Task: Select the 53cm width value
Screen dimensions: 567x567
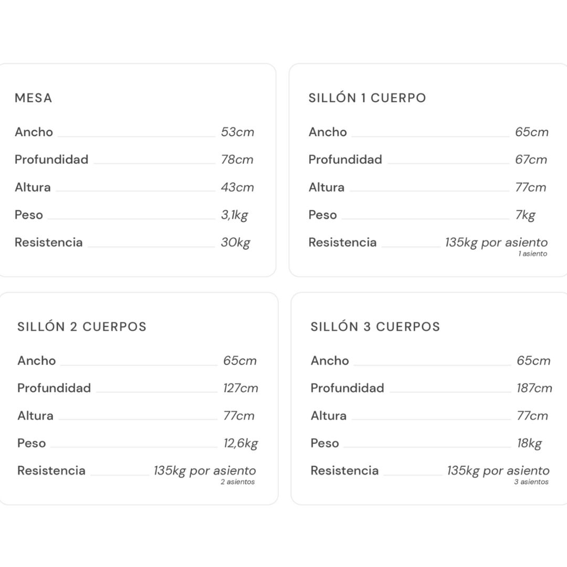Action: pos(237,132)
